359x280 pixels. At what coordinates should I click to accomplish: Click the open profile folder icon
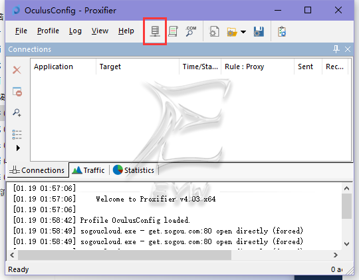tap(232, 32)
